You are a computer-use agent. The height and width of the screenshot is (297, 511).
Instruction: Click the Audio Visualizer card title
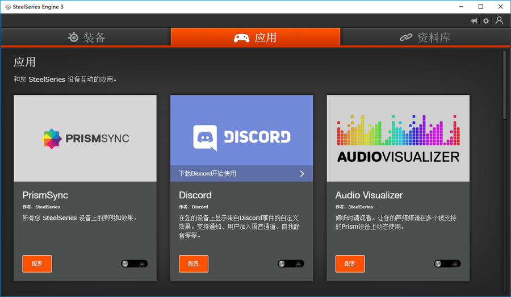369,195
